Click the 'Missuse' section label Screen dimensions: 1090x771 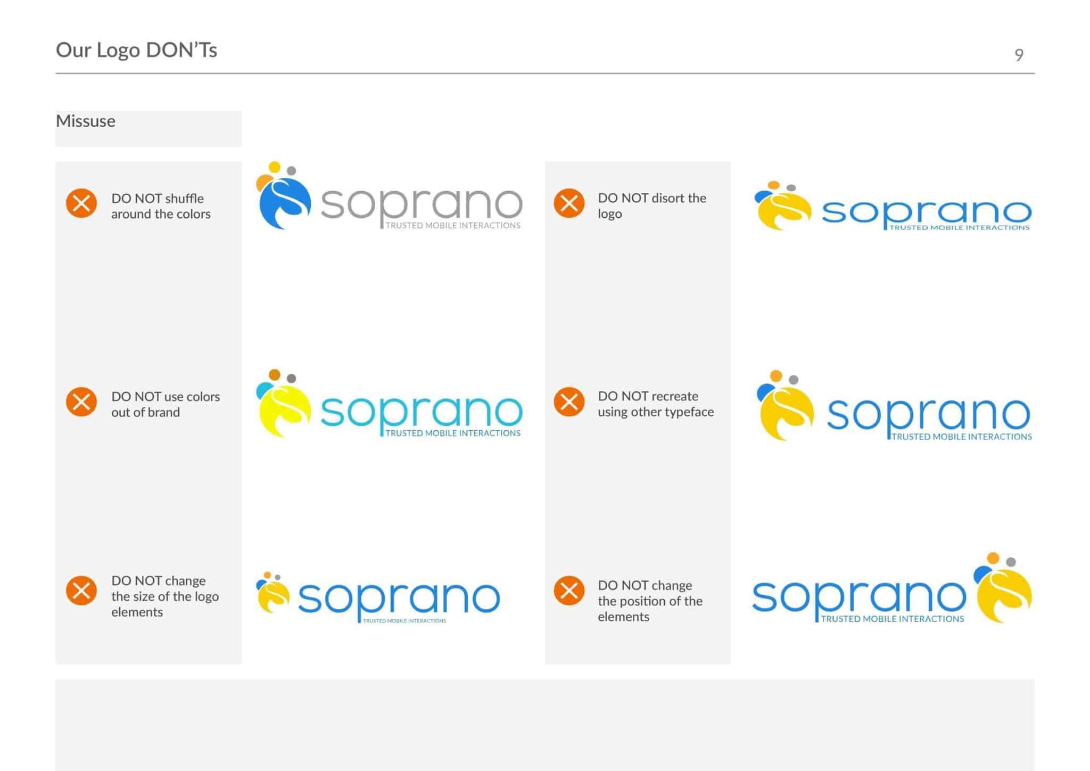[x=86, y=121]
